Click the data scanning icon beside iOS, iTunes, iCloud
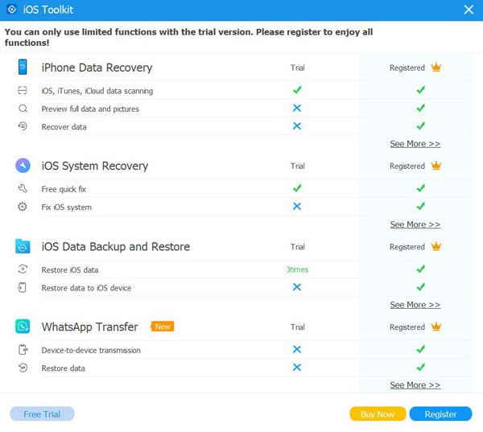 23,90
